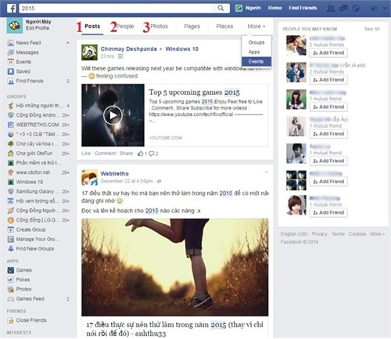This screenshot has width=391, height=339.
Task: Open notifications globe icon
Action: pyautogui.click(x=356, y=9)
